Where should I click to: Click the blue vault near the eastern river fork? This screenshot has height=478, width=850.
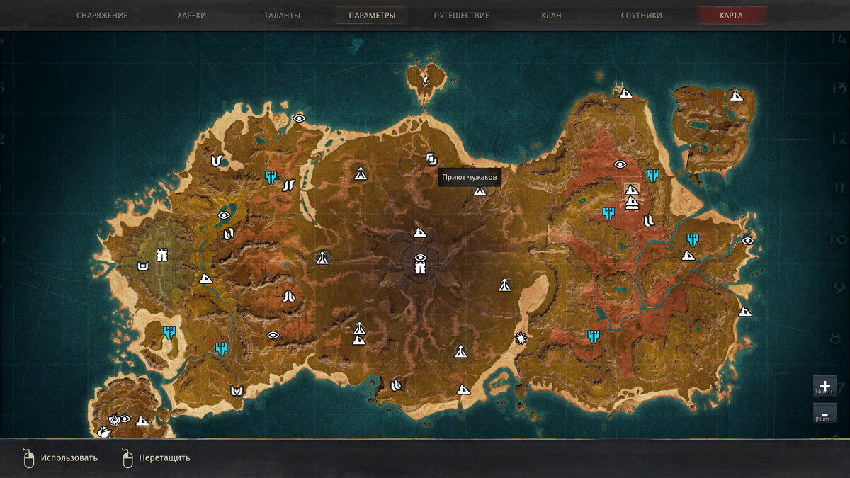pyautogui.click(x=692, y=240)
